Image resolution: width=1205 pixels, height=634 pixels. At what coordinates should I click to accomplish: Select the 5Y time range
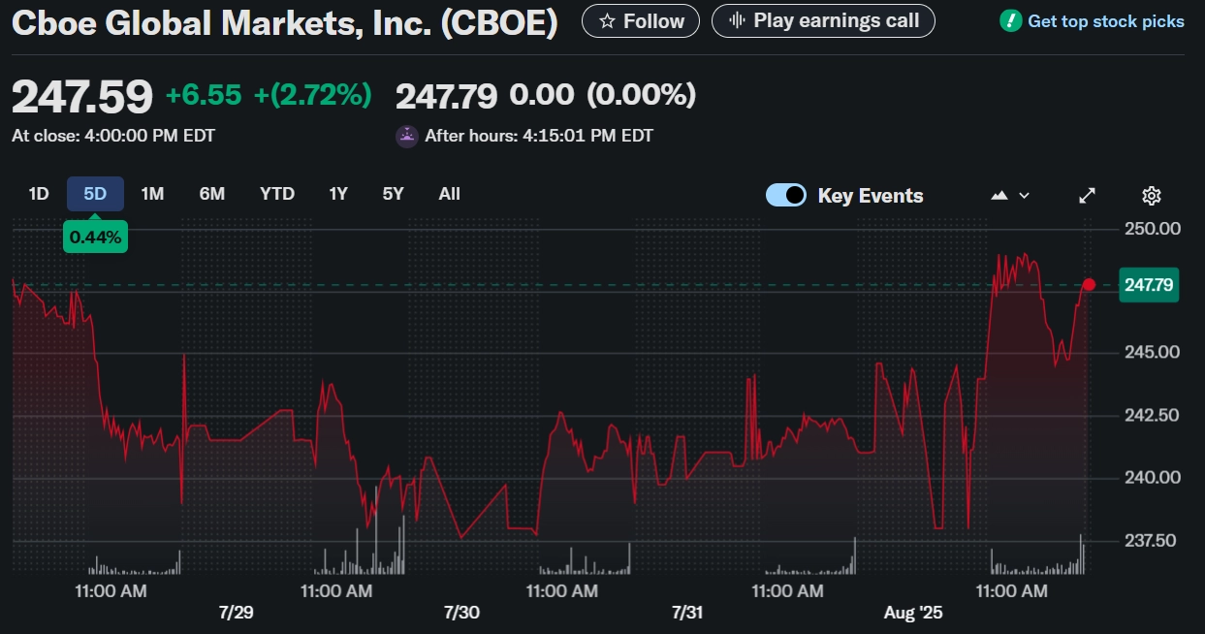[x=393, y=194]
